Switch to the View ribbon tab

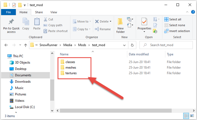53,12
